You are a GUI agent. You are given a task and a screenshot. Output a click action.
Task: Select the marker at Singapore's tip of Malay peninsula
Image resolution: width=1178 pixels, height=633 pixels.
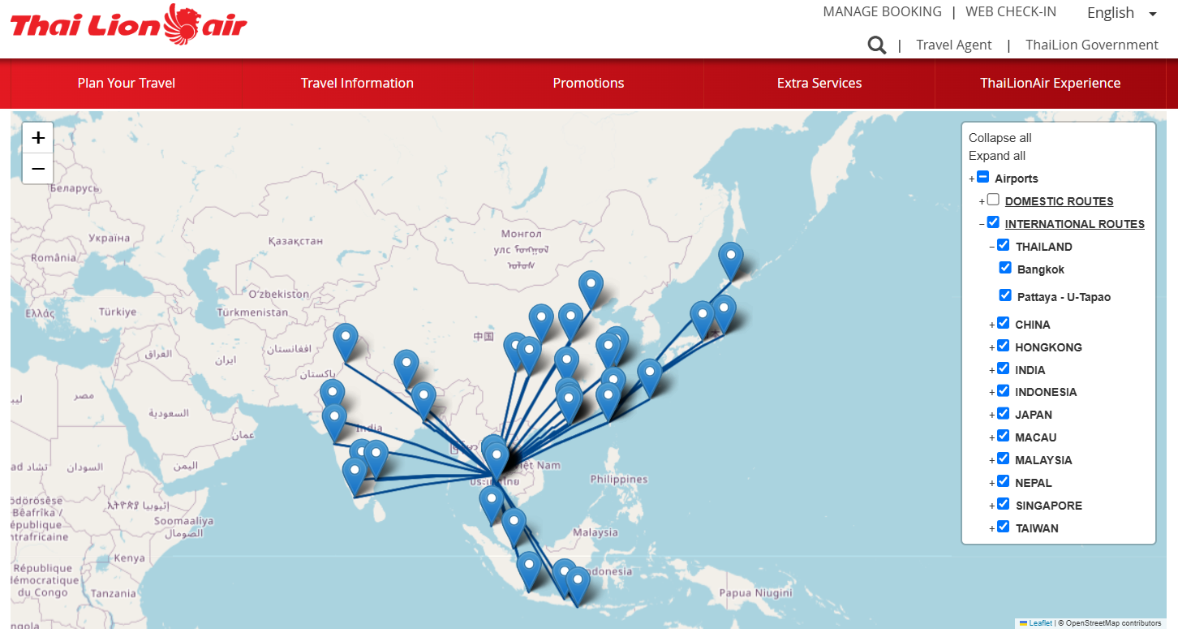tap(514, 527)
